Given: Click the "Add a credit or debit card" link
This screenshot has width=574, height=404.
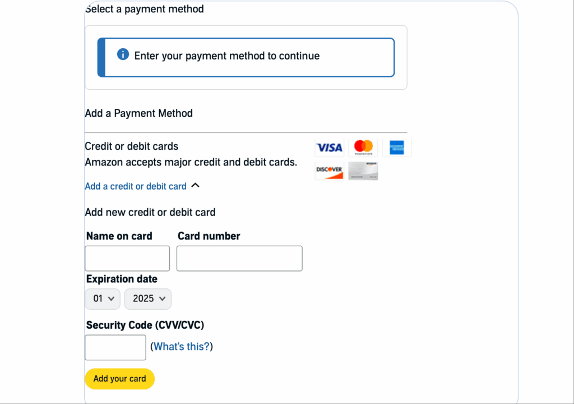Looking at the screenshot, I should 135,186.
